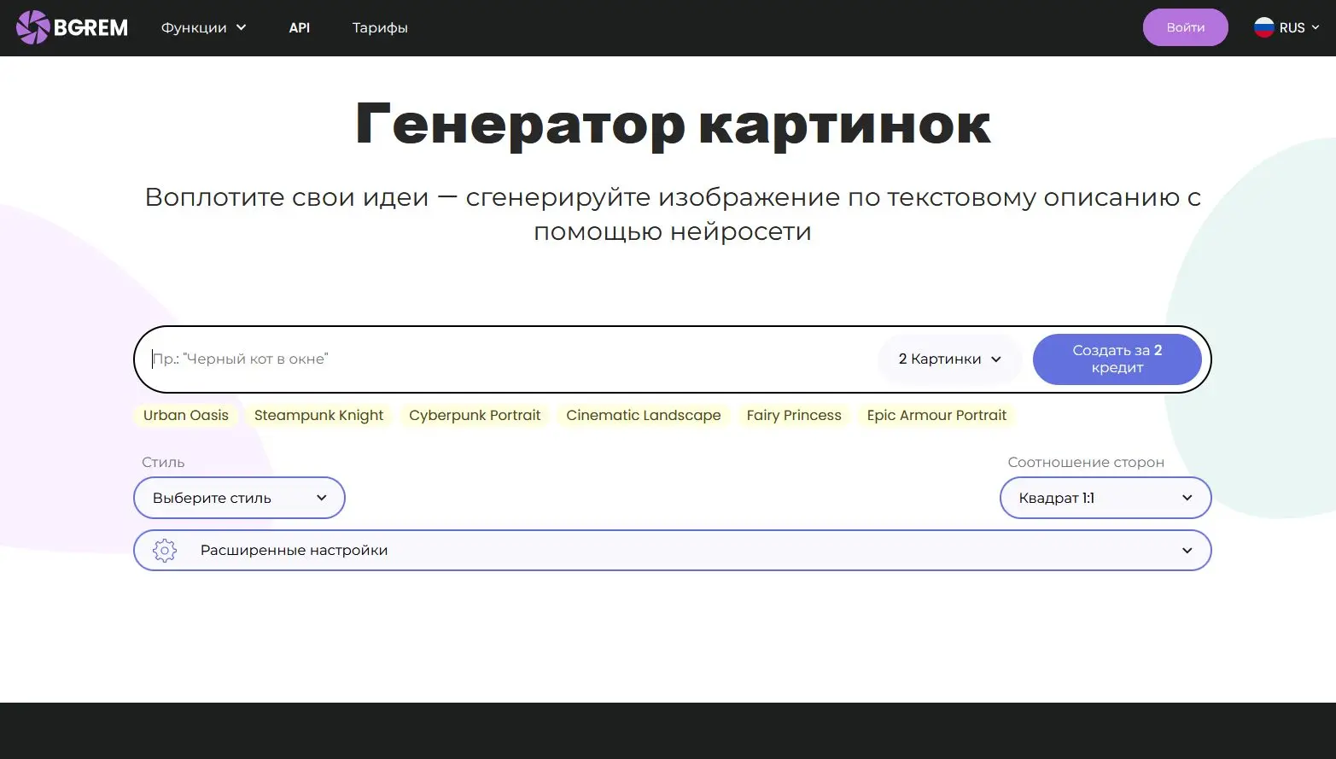This screenshot has height=759, width=1336.
Task: Click the BGREM logo icon
Action: (32, 27)
